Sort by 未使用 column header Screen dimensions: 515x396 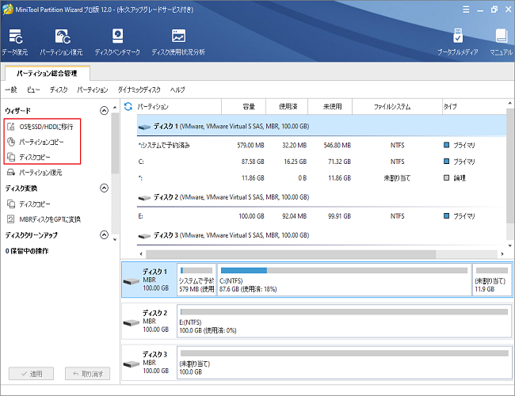click(330, 106)
